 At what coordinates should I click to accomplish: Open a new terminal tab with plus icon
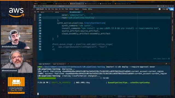[68, 64]
